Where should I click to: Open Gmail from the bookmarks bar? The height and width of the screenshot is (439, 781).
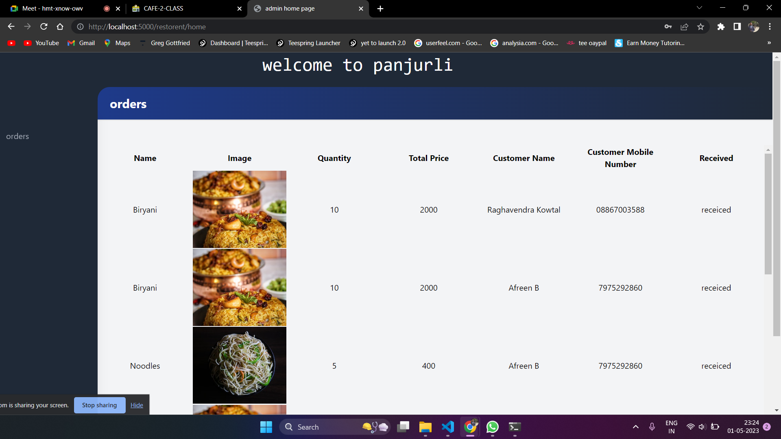tap(81, 43)
